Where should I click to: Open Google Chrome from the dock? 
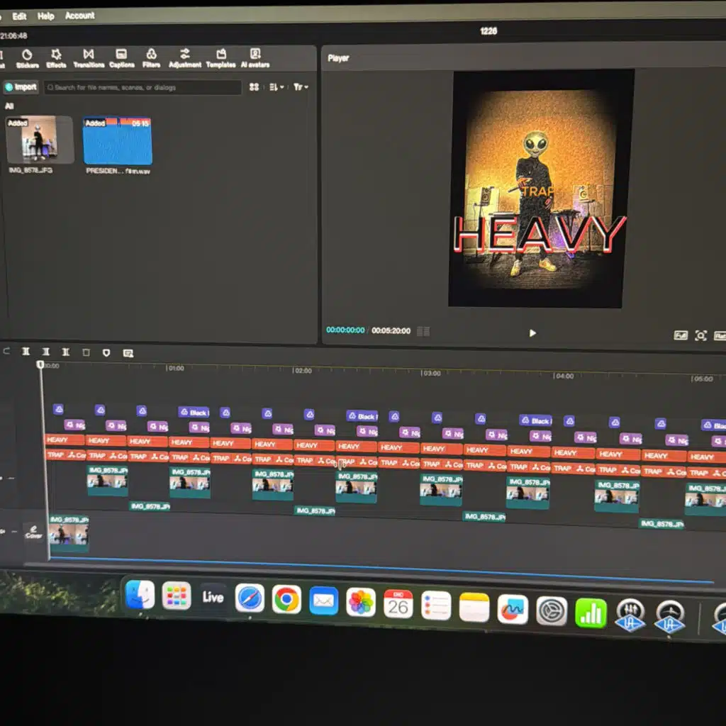[x=286, y=600]
